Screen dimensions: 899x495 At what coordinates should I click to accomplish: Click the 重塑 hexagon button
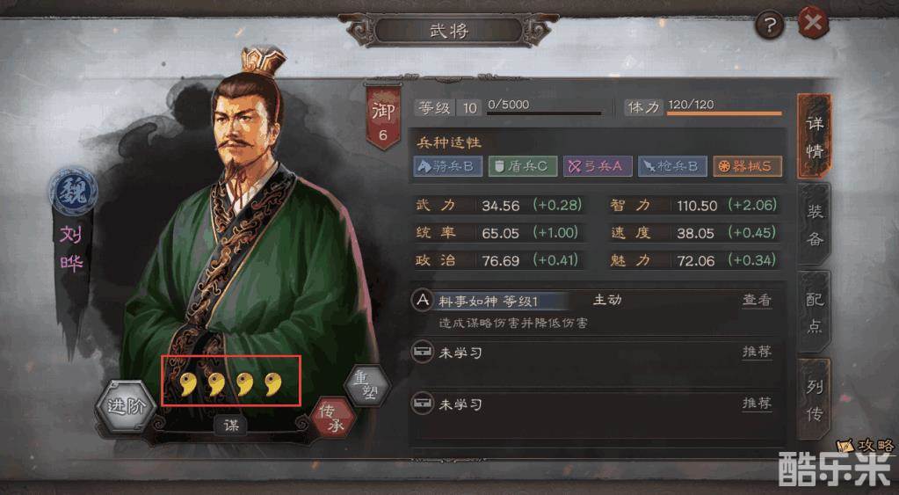coord(367,385)
